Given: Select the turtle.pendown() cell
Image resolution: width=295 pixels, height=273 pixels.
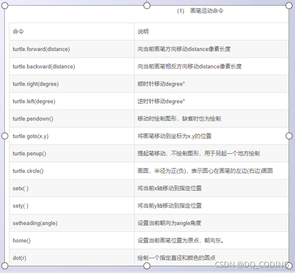Looking at the screenshot, I should coord(72,119).
